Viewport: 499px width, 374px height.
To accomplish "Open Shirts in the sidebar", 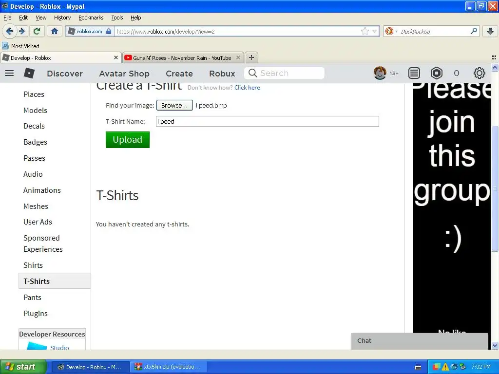I will [x=33, y=265].
